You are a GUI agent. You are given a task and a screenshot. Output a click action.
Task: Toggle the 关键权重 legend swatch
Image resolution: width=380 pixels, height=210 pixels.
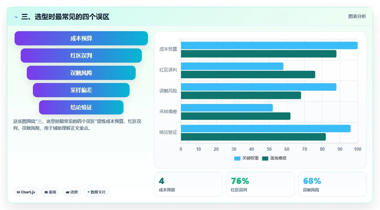[x=237, y=158]
